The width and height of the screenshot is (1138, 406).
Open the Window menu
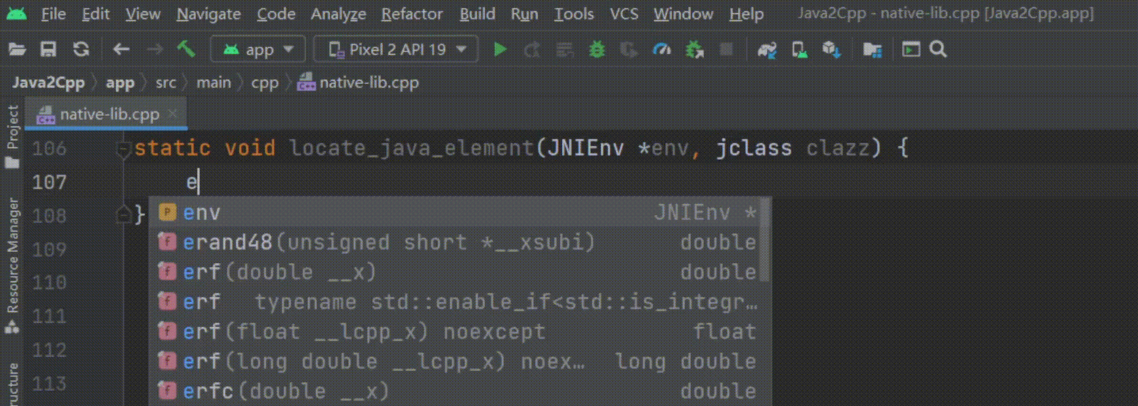(x=683, y=14)
